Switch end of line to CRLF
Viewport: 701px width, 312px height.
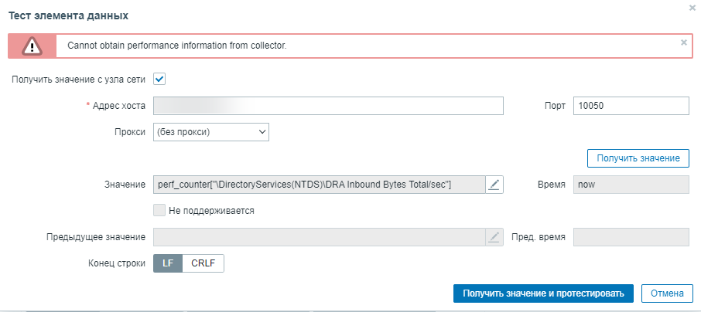203,263
